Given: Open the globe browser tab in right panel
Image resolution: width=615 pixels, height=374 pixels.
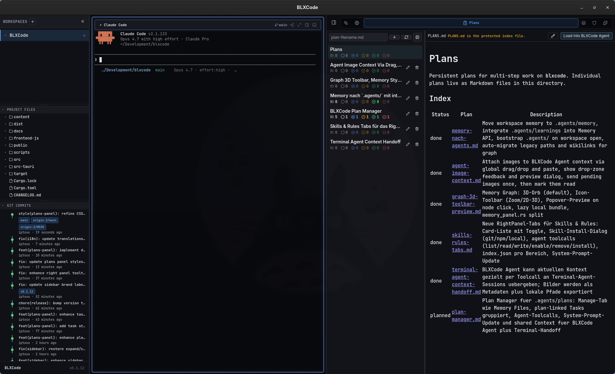Looking at the screenshot, I should (x=357, y=23).
